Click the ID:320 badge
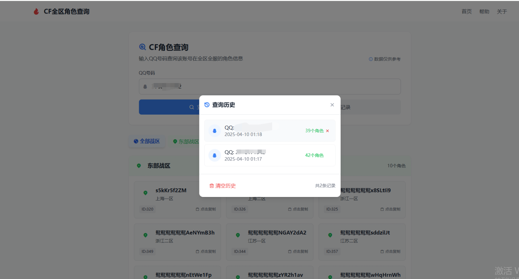This screenshot has width=519, height=279. click(147, 209)
